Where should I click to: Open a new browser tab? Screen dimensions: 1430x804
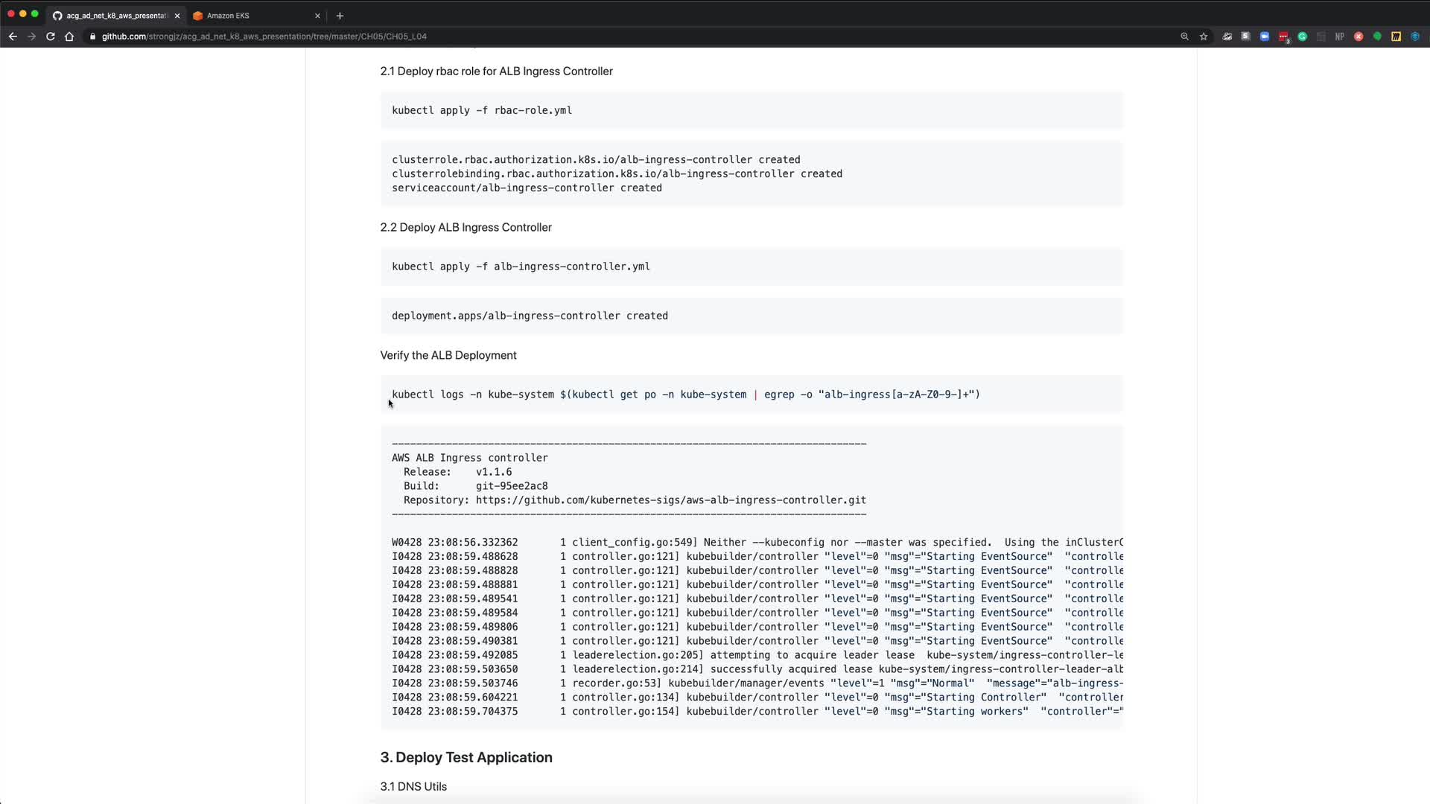(x=340, y=16)
